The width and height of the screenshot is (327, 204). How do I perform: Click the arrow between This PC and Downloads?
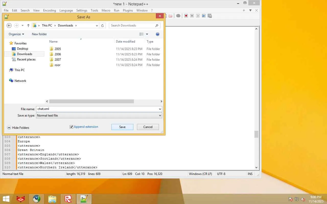click(x=55, y=25)
